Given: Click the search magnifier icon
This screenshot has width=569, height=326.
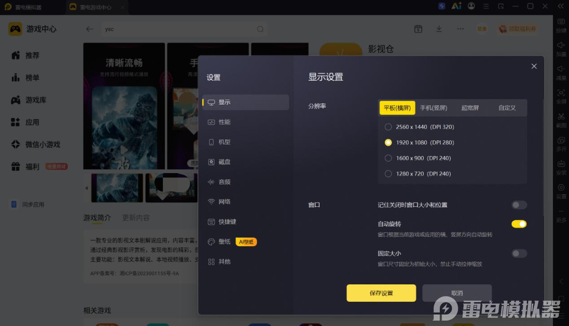Looking at the screenshot, I should (x=260, y=29).
